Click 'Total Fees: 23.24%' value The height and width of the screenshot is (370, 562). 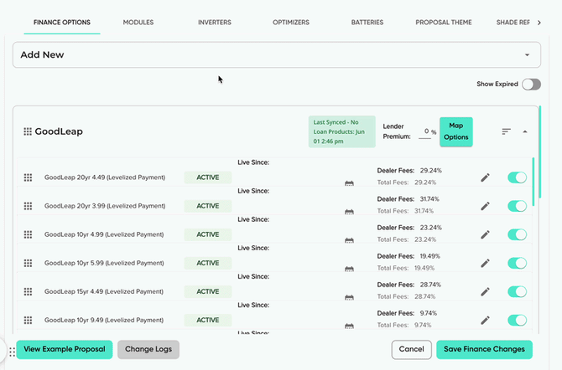pos(407,239)
